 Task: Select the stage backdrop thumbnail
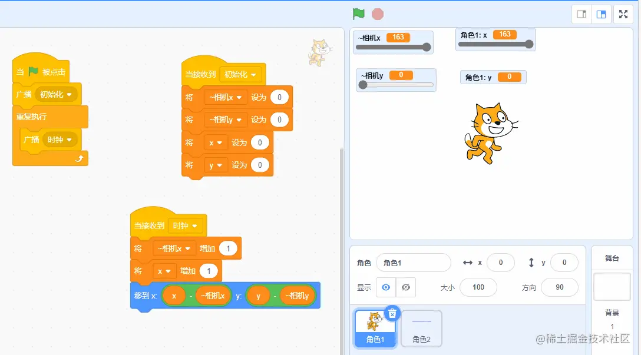tap(612, 287)
